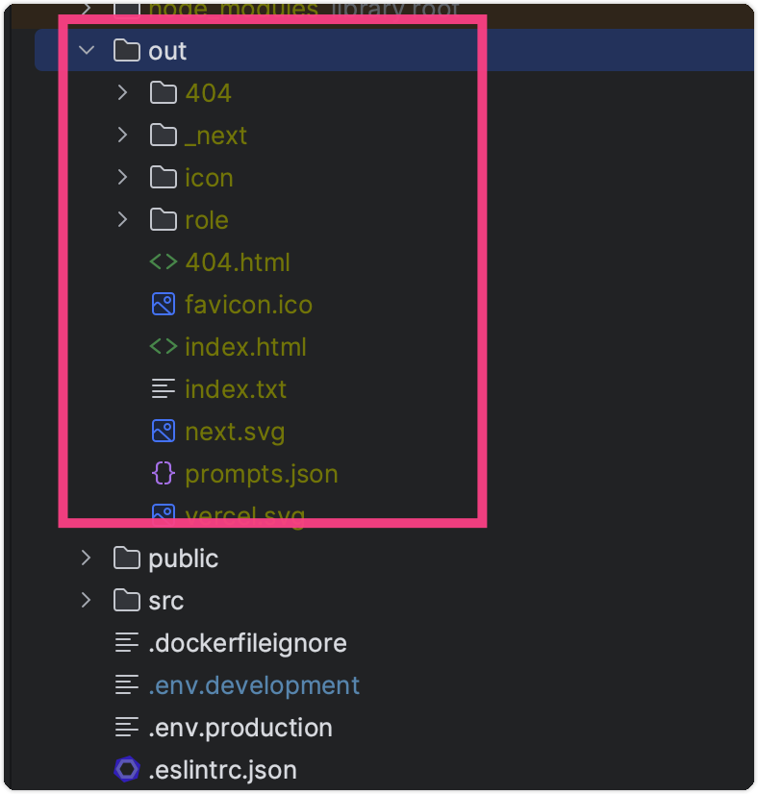Expand the icon folder
This screenshot has width=758, height=794.
pos(122,178)
